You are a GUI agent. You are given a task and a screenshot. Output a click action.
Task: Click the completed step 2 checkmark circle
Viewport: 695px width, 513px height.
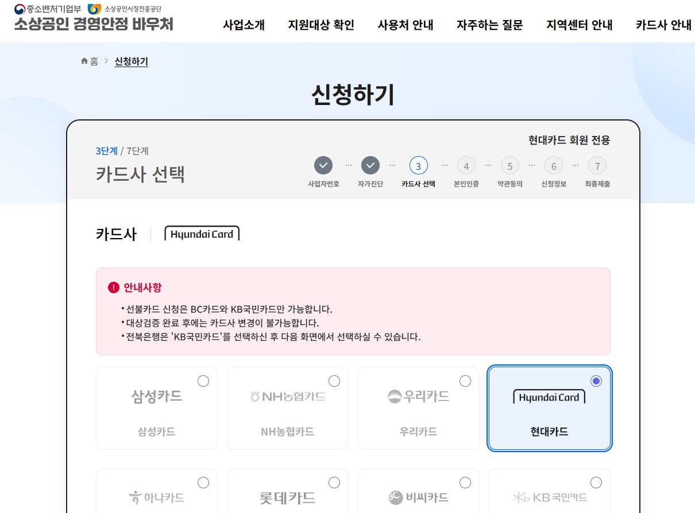coord(370,166)
